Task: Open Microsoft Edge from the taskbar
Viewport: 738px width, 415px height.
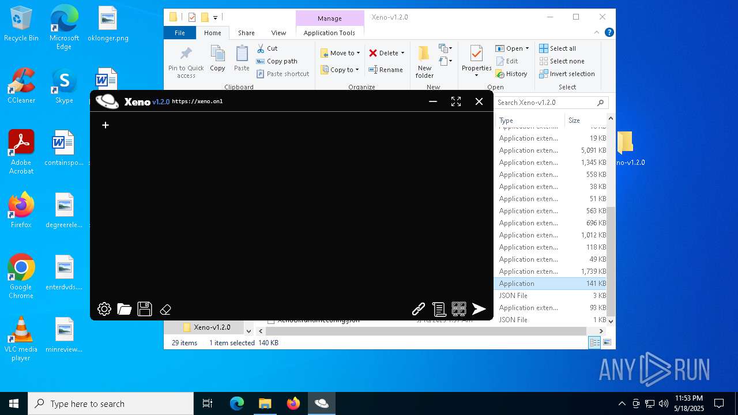Action: pos(237,403)
